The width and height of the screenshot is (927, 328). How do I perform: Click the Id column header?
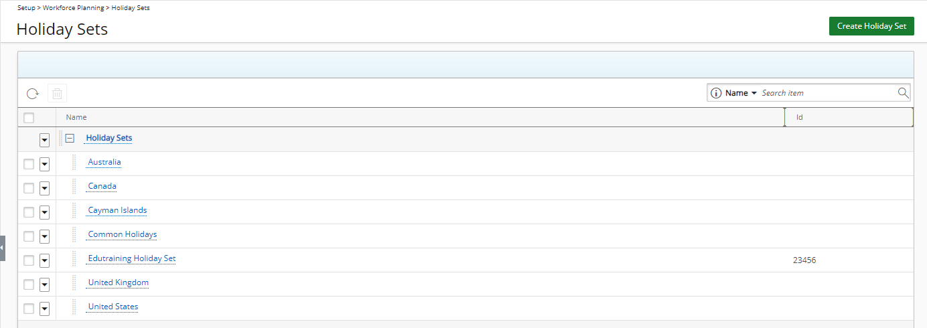coord(800,117)
